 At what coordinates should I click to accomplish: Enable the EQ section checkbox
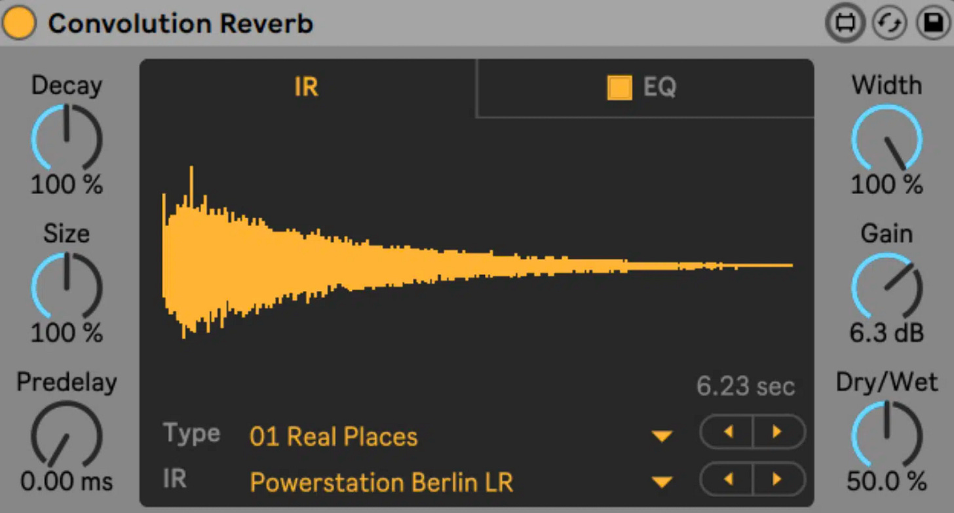click(x=619, y=87)
